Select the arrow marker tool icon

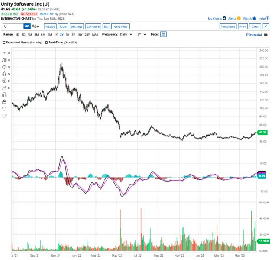4,74
